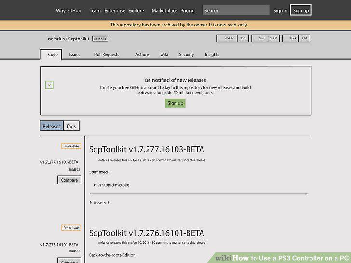Viewport: 351px width, 263px height.
Task: Click the Sign in link
Action: (280, 11)
